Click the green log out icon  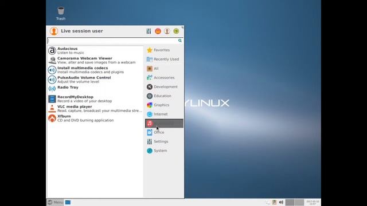(176, 31)
